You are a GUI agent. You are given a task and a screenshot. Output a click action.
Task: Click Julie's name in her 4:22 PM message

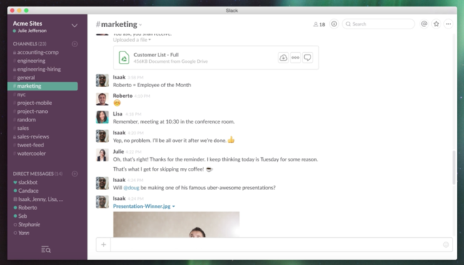pyautogui.click(x=118, y=151)
